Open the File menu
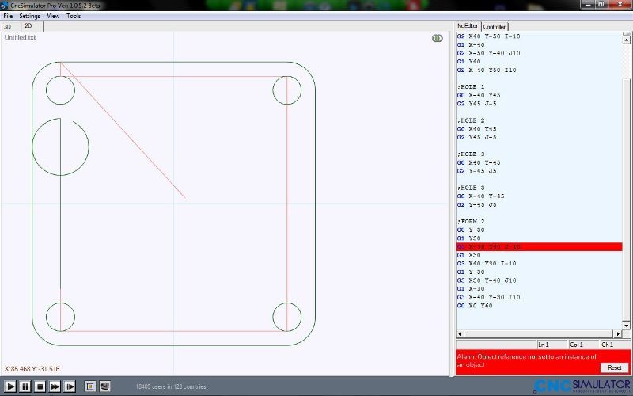The height and width of the screenshot is (396, 633). pyautogui.click(x=8, y=16)
